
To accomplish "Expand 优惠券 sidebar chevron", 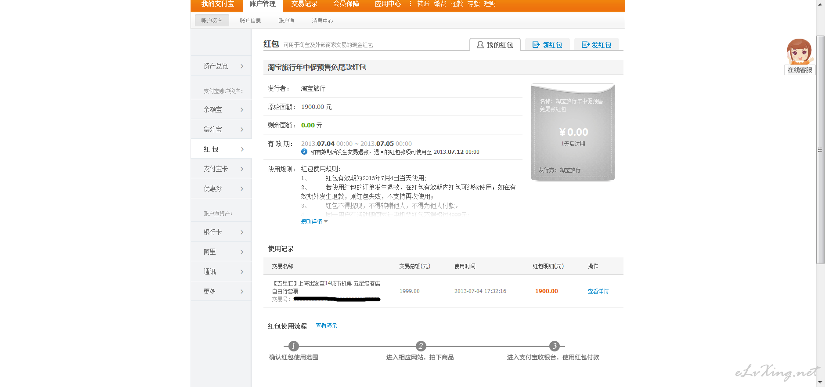I will point(242,189).
